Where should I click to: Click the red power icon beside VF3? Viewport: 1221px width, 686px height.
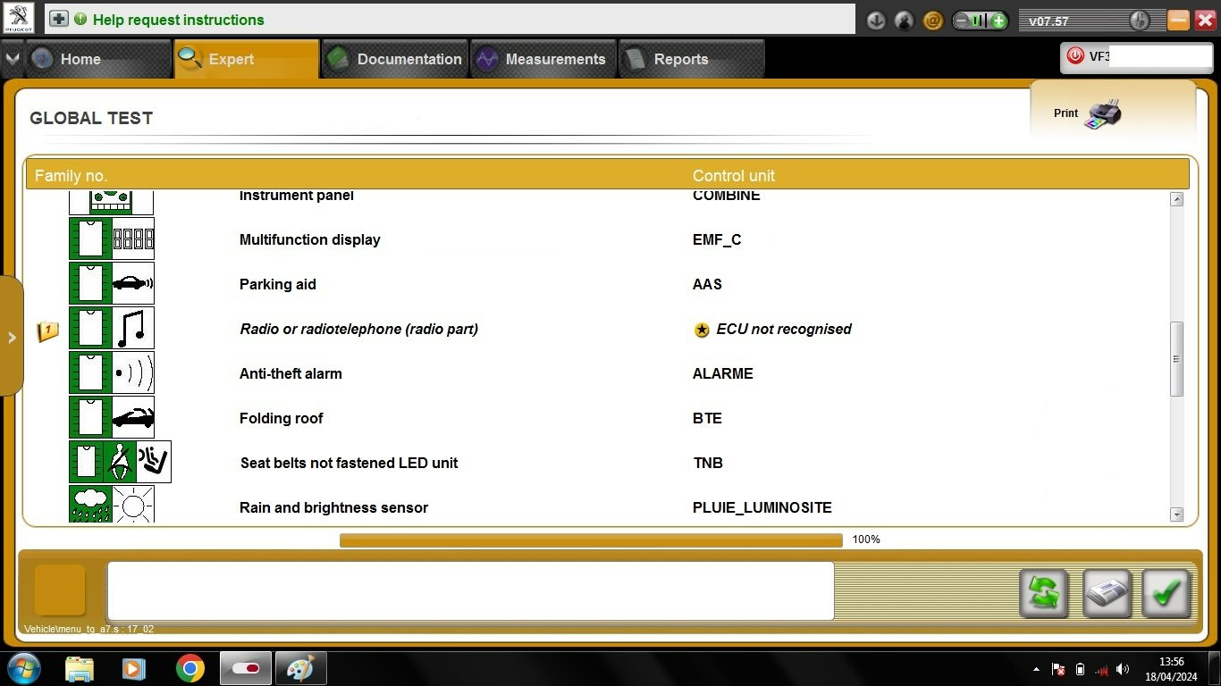[x=1075, y=56]
